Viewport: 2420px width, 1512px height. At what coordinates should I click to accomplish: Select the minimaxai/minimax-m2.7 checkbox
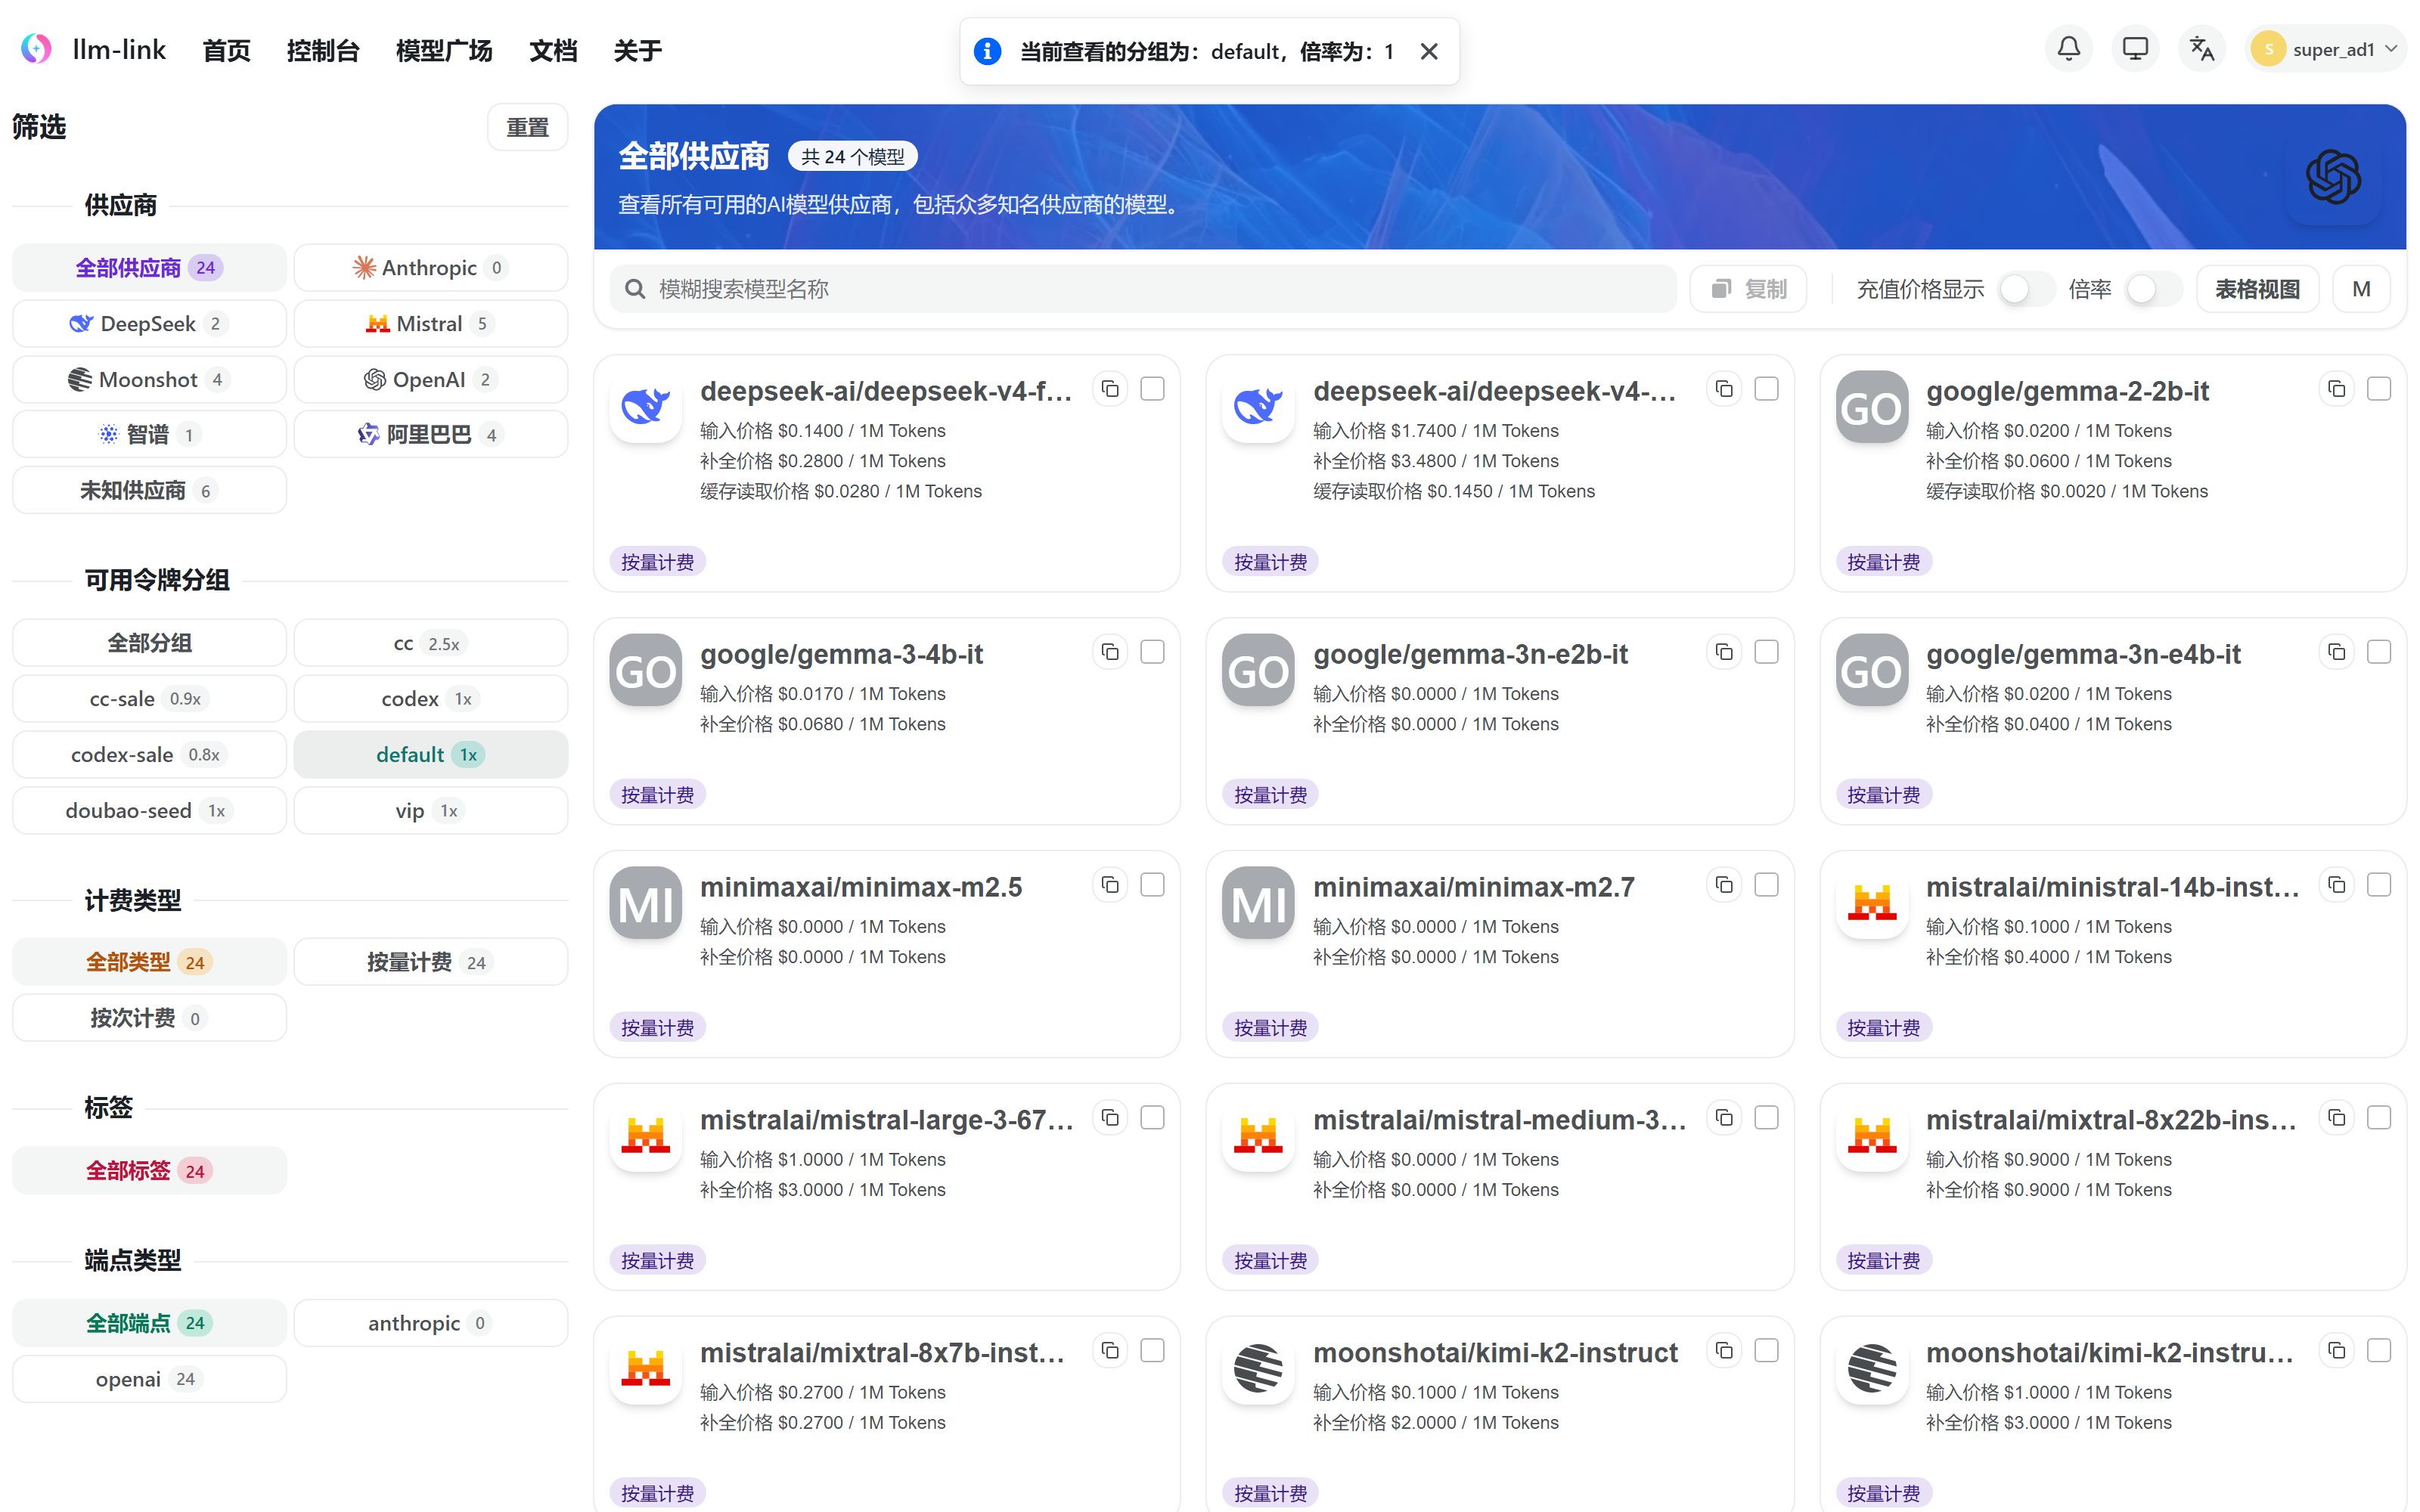[1767, 885]
